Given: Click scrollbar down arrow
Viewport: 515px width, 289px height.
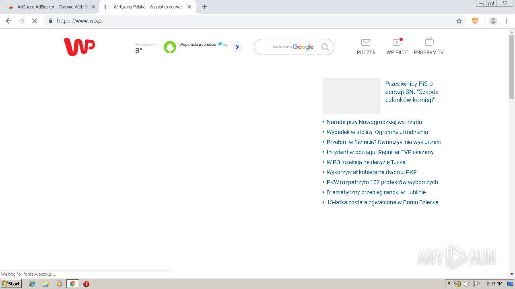Looking at the screenshot, I should pos(512,274).
